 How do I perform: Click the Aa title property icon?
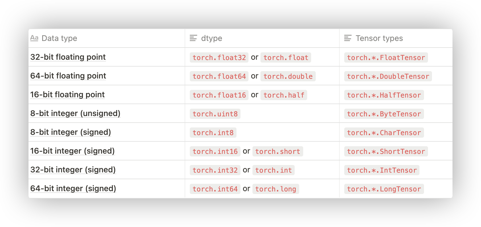click(x=34, y=38)
